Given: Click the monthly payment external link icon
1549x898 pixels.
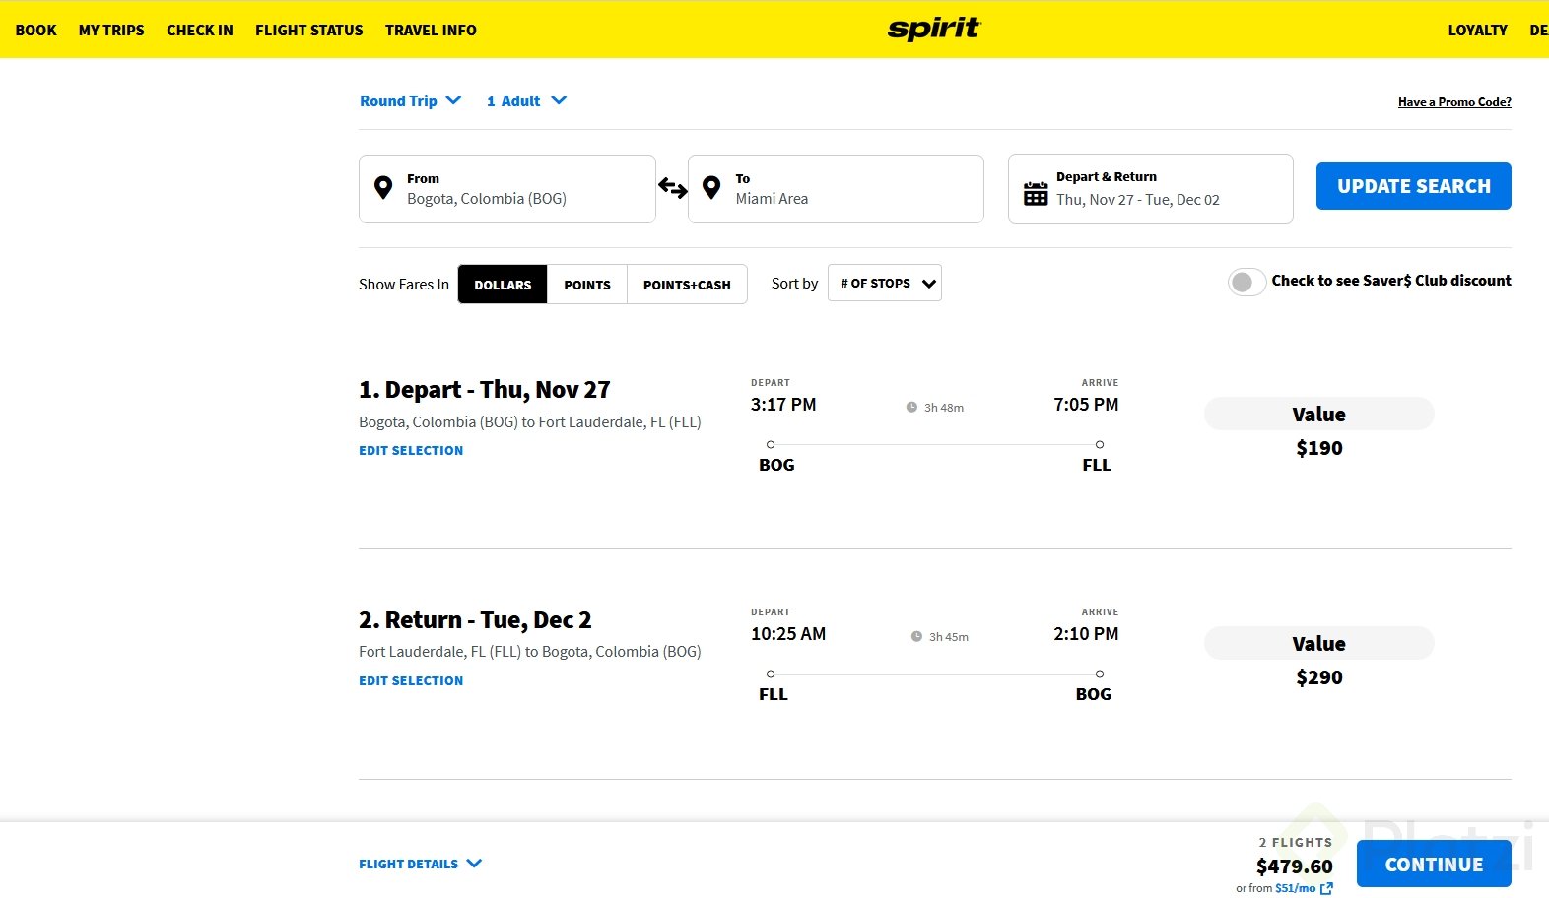Looking at the screenshot, I should [x=1326, y=888].
